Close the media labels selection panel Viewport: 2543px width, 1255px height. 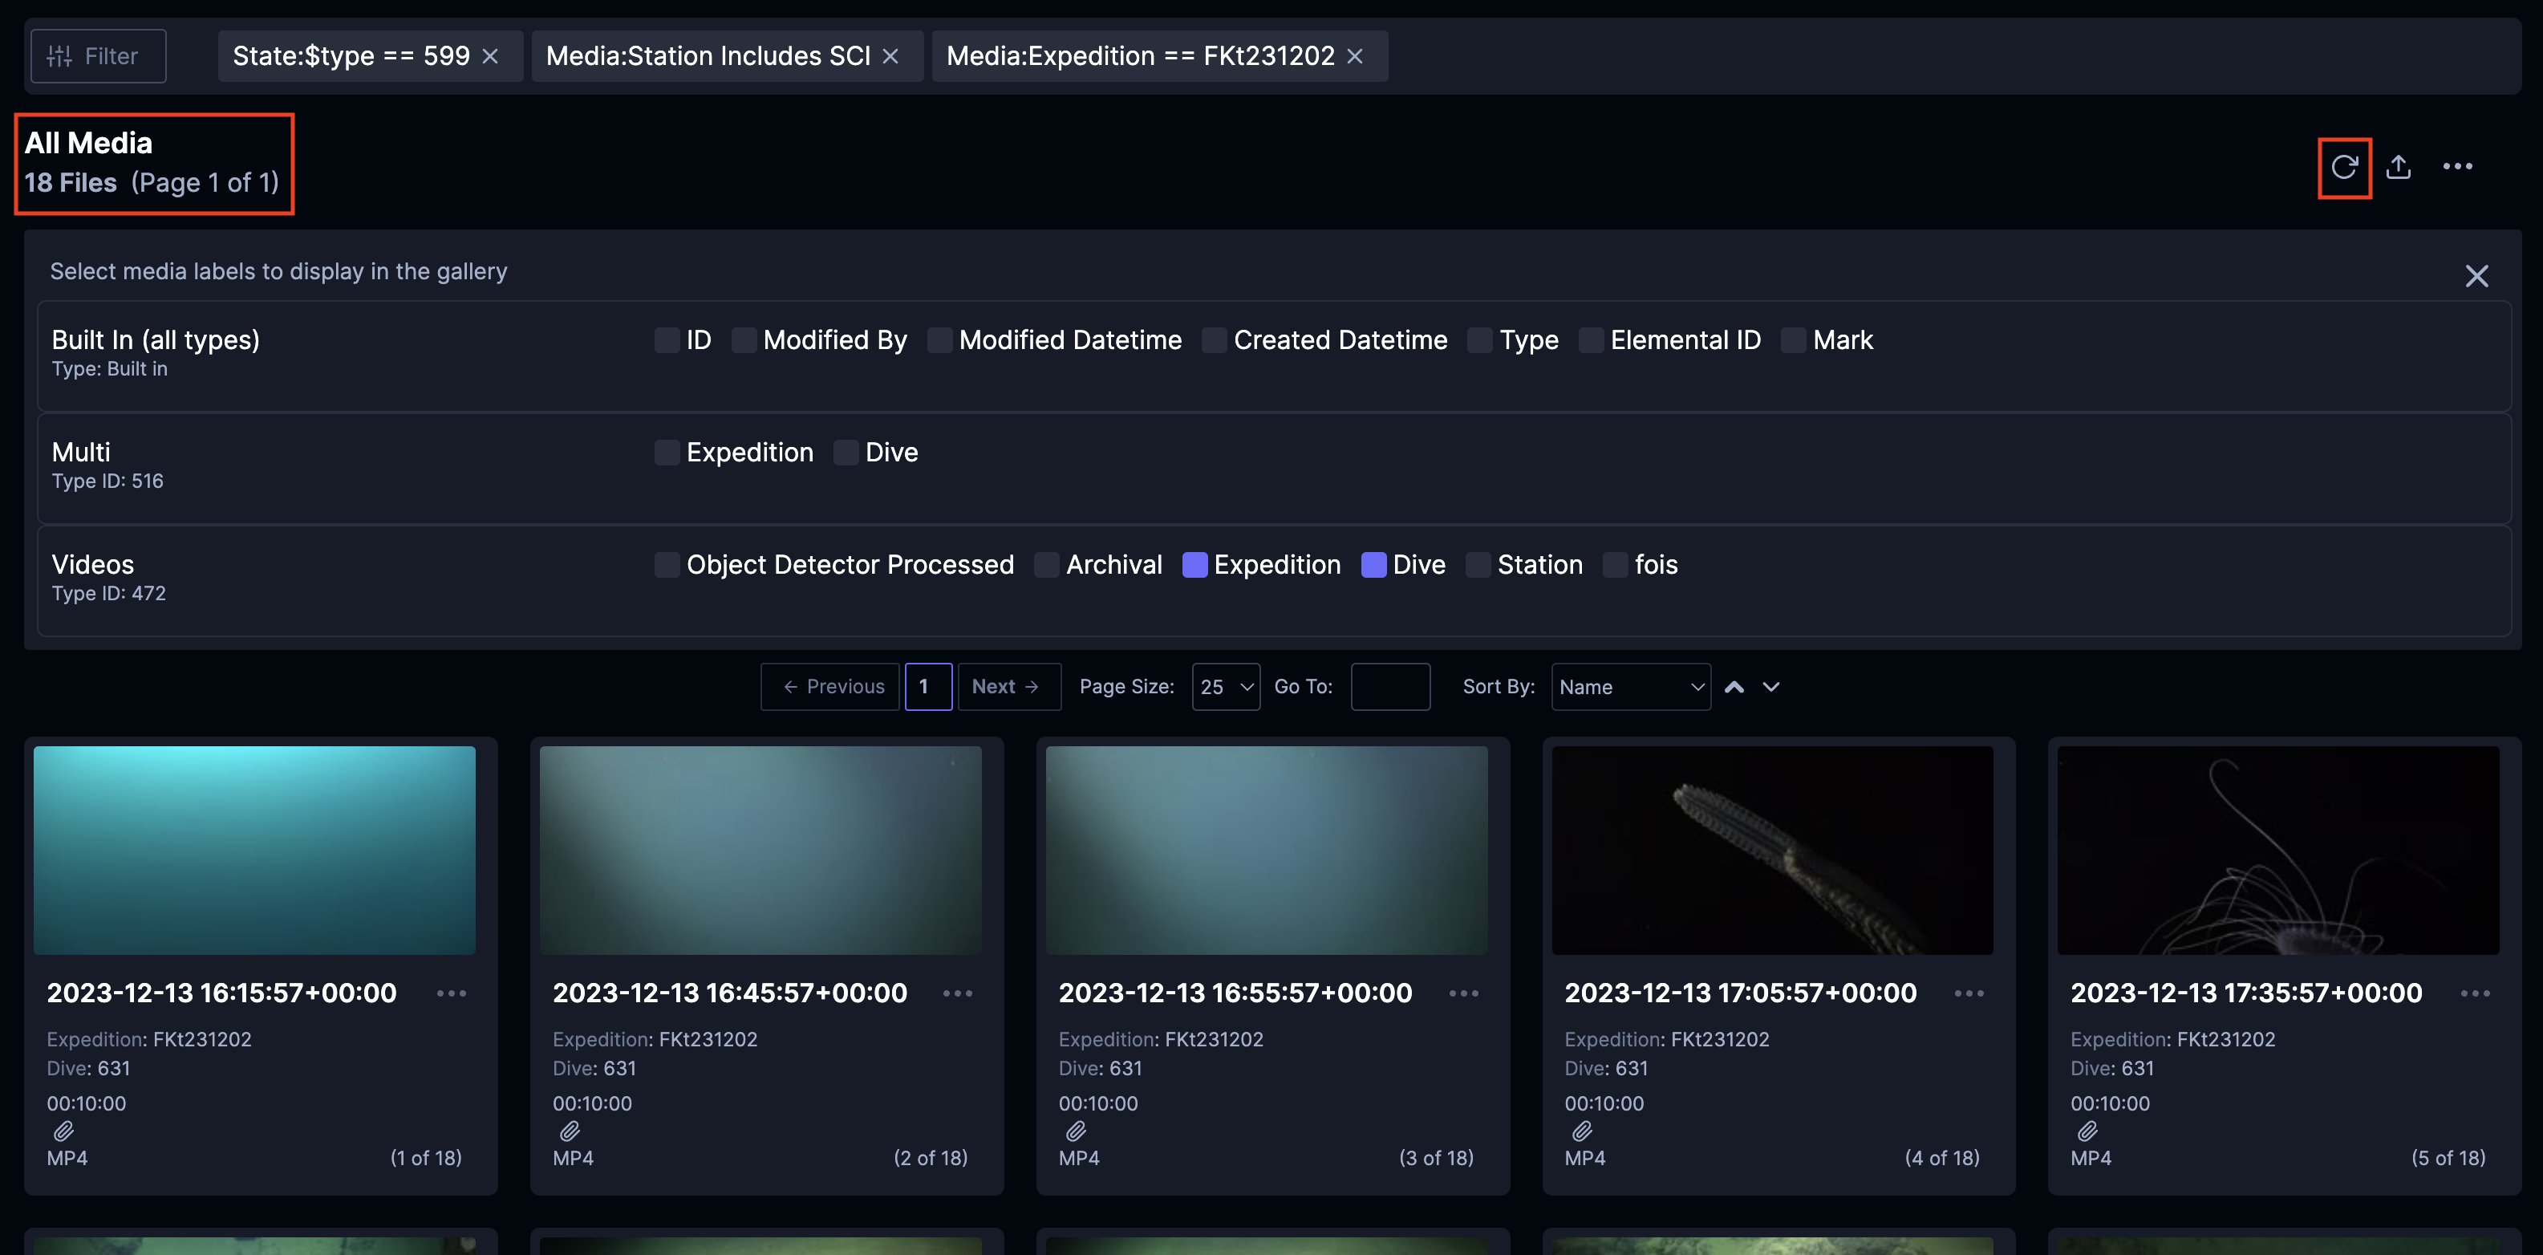pos(2476,275)
